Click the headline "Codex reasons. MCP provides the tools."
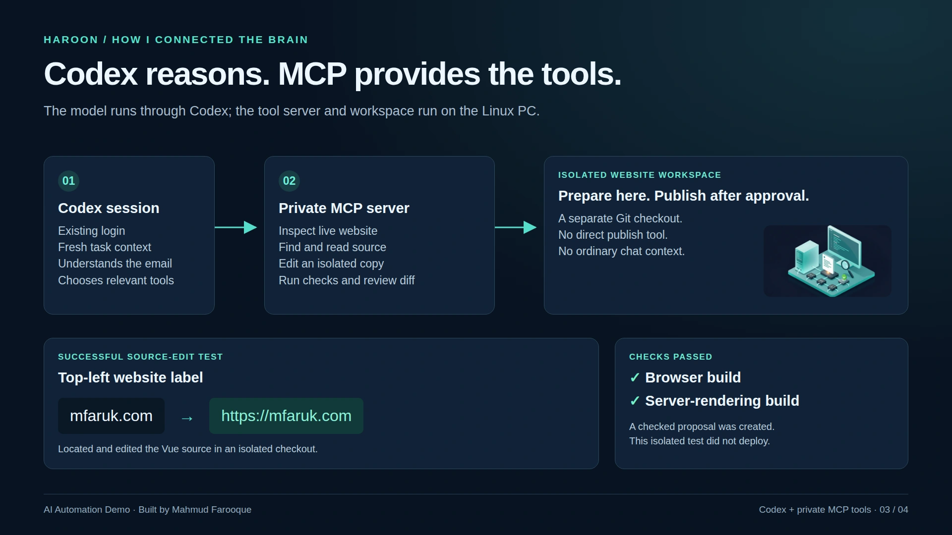This screenshot has height=535, width=952. 332,74
